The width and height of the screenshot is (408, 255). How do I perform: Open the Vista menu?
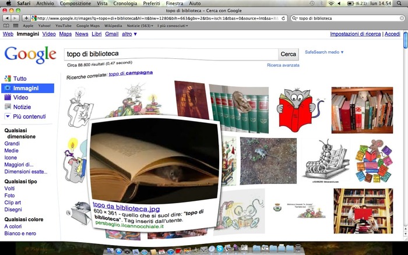(102, 3)
